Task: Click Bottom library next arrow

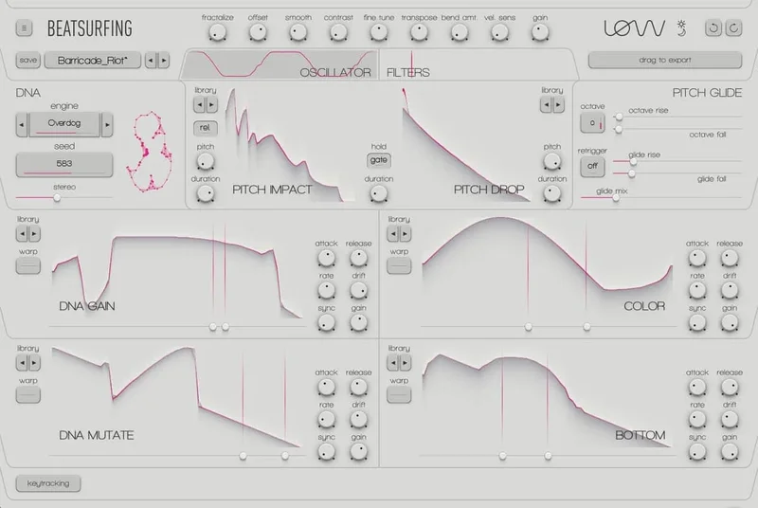Action: 406,362
